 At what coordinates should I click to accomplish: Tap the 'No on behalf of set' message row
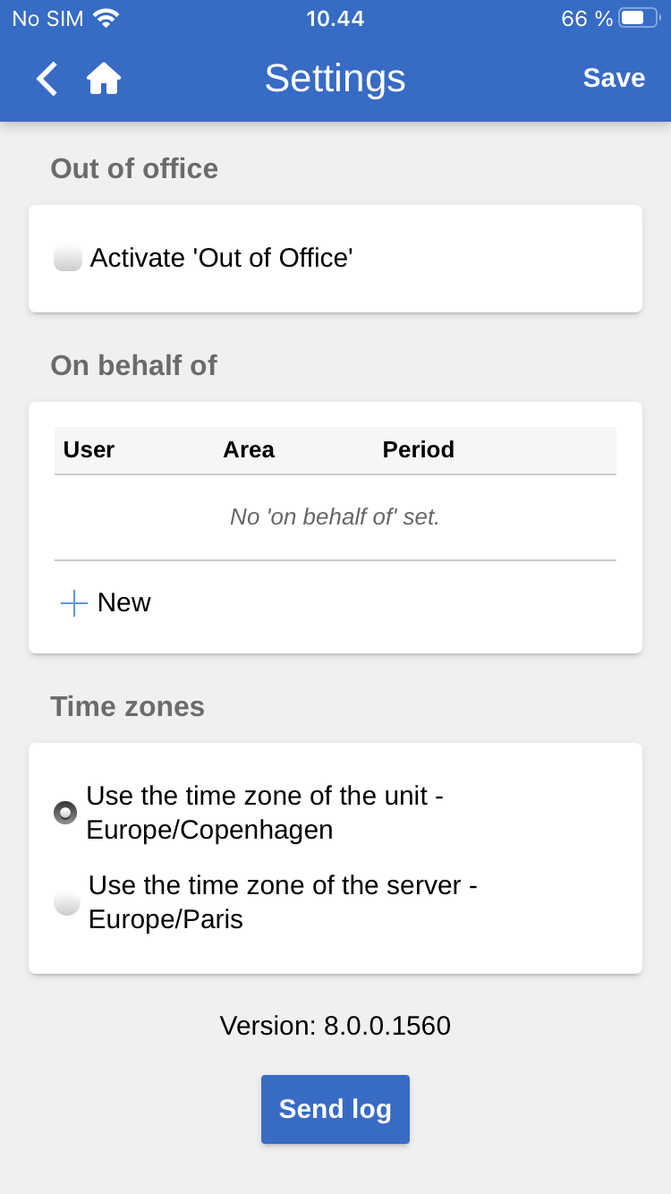pyautogui.click(x=335, y=516)
